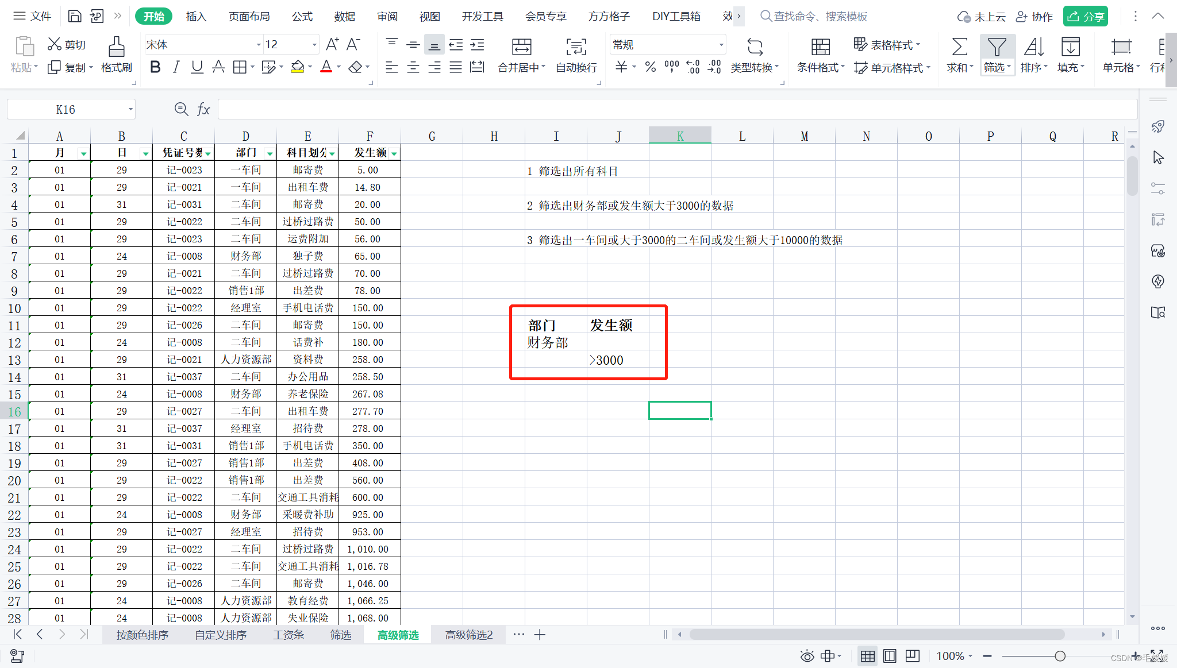Click the green 分享 share button
The width and height of the screenshot is (1177, 668).
coord(1085,17)
